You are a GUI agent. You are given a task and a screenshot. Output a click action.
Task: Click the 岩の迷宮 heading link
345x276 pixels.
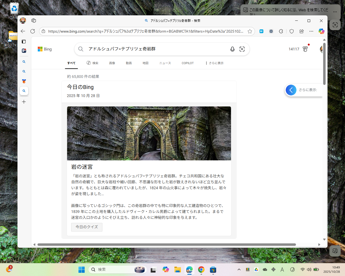click(x=82, y=167)
